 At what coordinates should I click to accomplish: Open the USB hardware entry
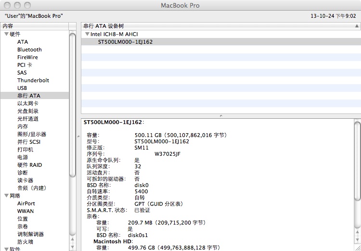(22, 88)
